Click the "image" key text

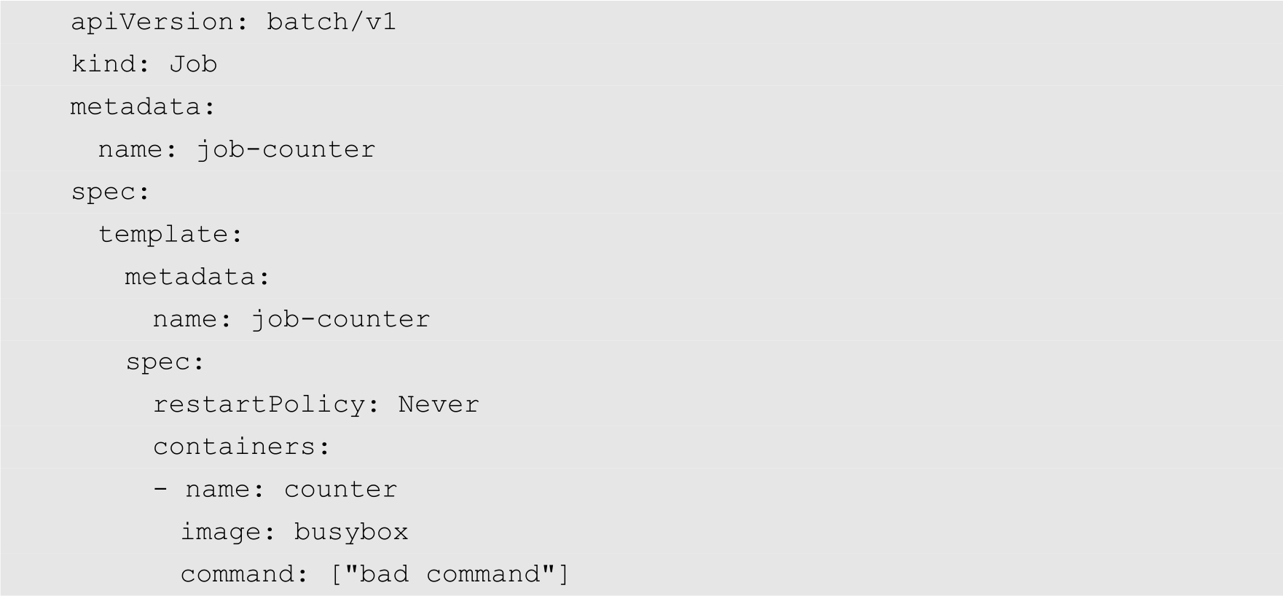(220, 532)
